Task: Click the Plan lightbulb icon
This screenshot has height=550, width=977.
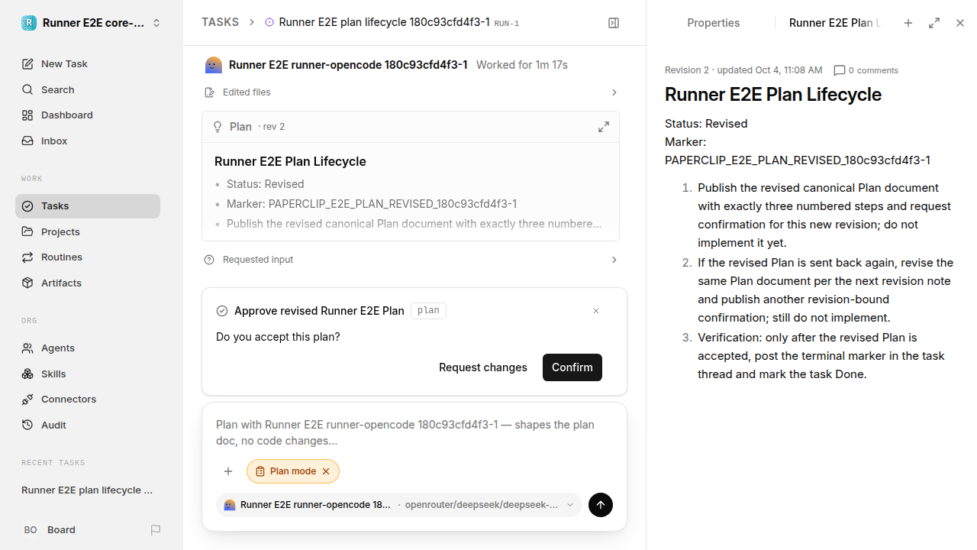Action: tap(218, 127)
